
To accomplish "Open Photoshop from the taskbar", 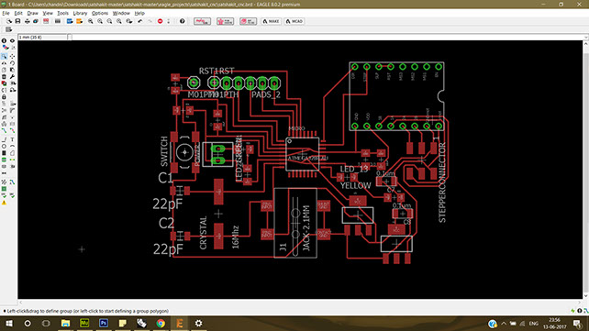I will click(104, 323).
